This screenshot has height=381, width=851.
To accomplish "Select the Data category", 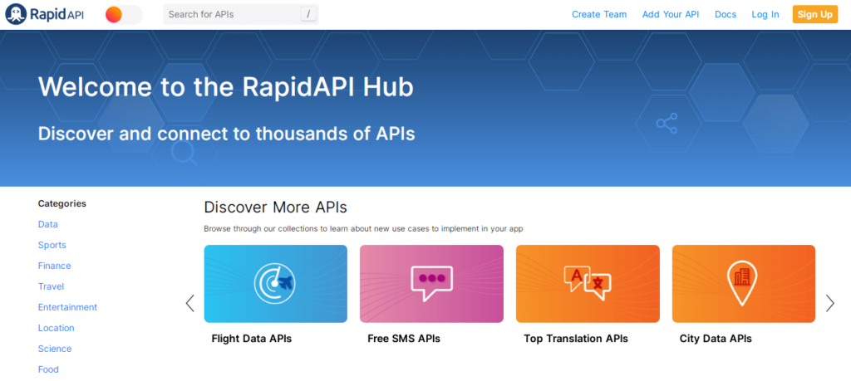I will [47, 224].
